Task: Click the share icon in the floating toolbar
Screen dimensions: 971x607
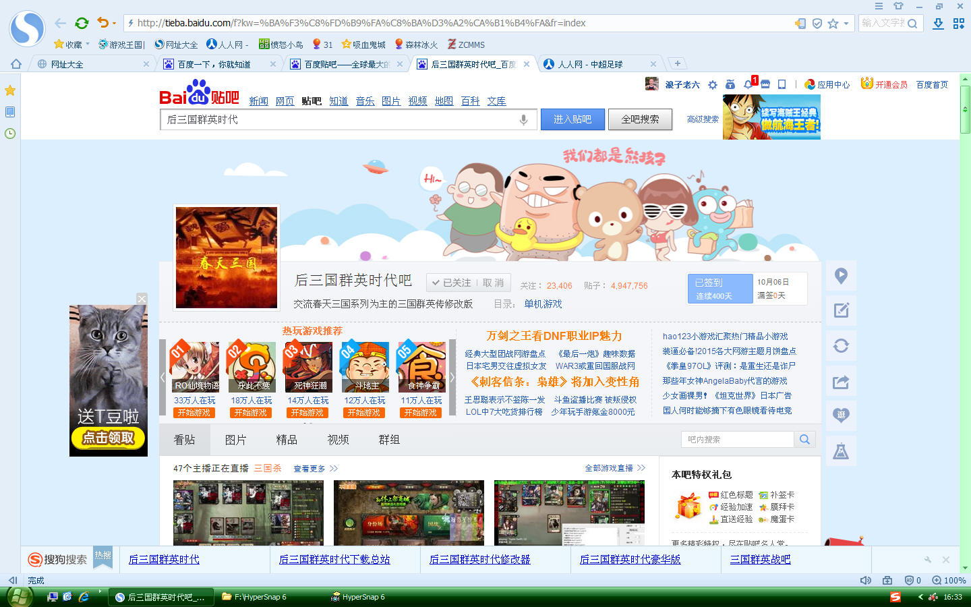Action: pos(841,382)
